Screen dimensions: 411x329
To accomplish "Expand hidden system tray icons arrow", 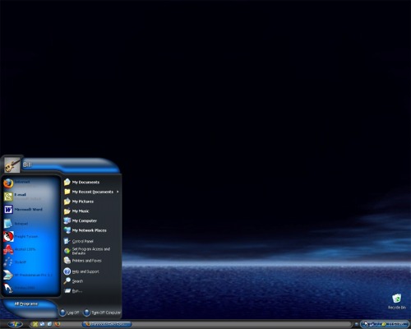I will 356,324.
